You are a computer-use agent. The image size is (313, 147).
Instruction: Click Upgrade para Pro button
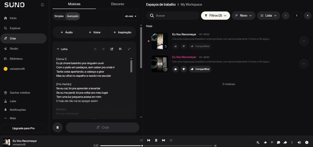coord(23,128)
